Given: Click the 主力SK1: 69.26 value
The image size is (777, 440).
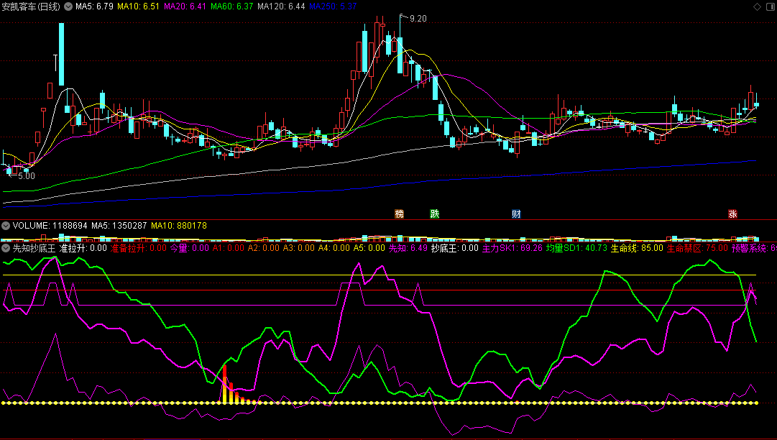Looking at the screenshot, I should 512,248.
